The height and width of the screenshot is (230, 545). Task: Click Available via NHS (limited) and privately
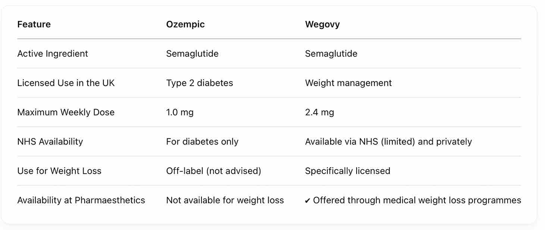pyautogui.click(x=388, y=142)
